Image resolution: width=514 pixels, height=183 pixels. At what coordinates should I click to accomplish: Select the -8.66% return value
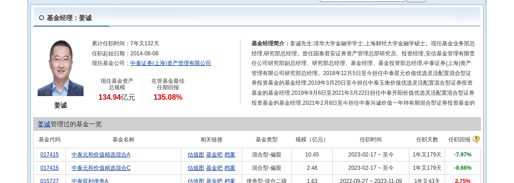click(x=463, y=168)
